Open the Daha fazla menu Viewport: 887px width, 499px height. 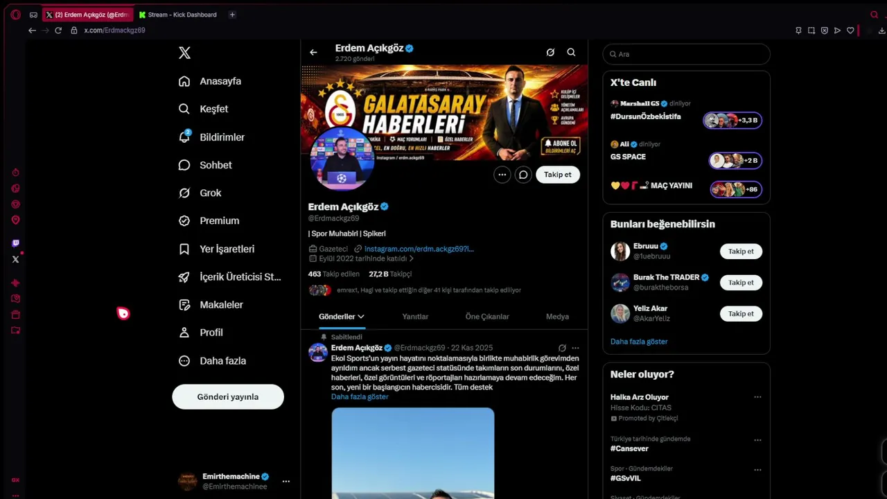click(x=212, y=360)
